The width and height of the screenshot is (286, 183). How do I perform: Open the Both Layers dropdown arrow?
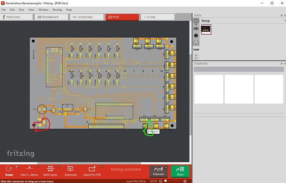(59, 166)
